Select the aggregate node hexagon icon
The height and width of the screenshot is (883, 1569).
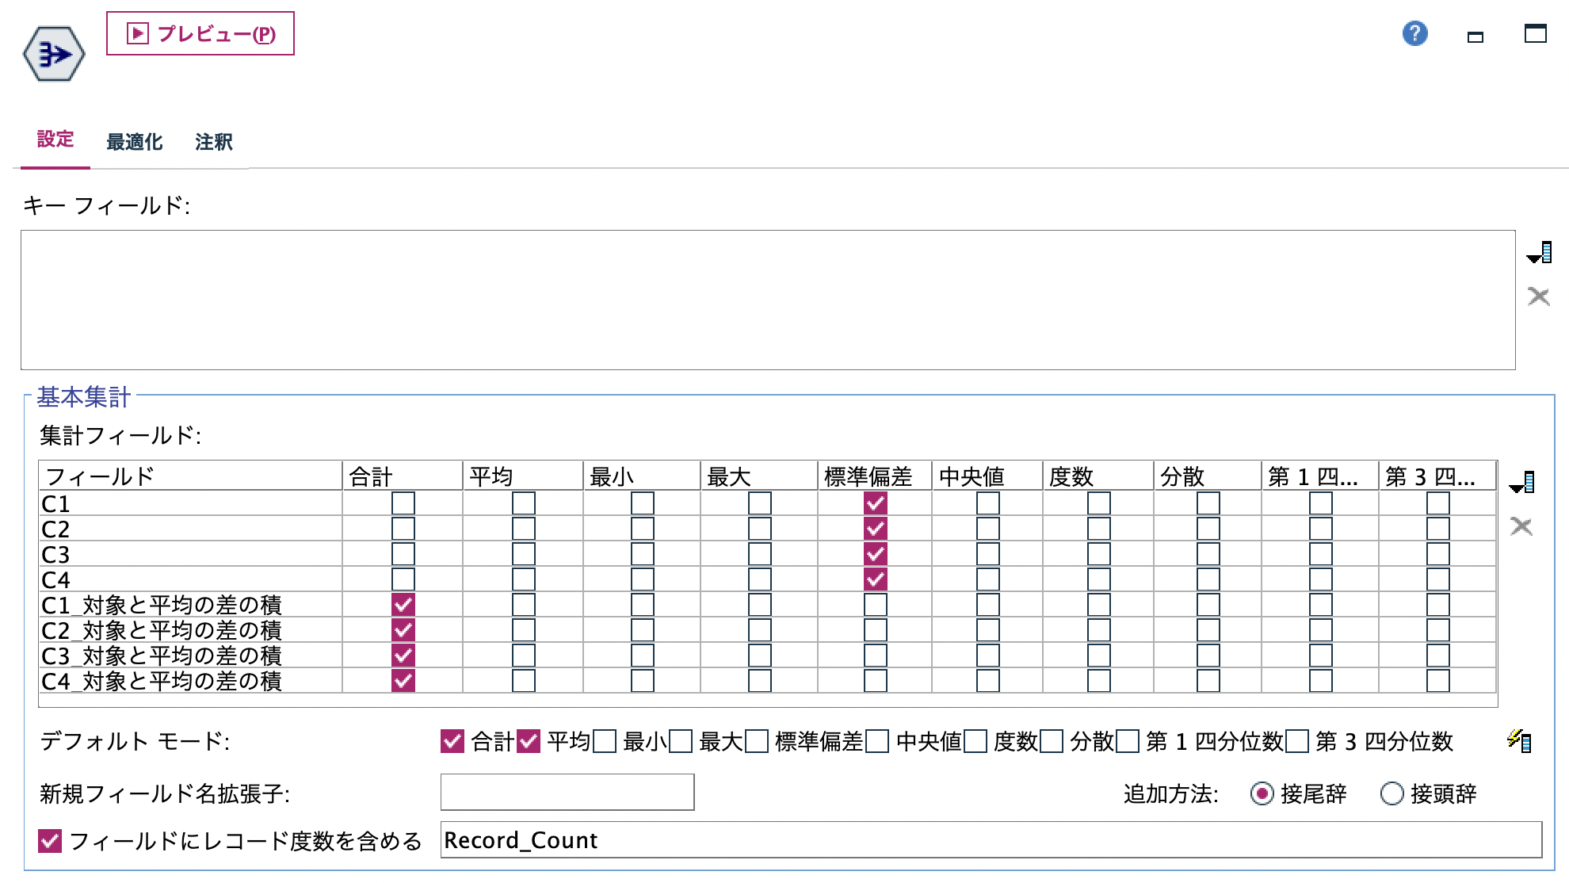click(52, 54)
